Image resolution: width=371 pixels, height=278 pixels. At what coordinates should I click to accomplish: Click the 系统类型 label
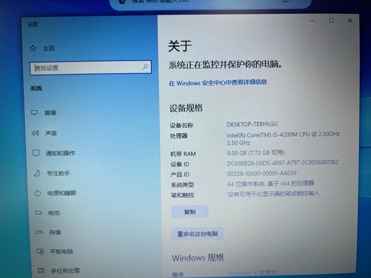click(182, 185)
